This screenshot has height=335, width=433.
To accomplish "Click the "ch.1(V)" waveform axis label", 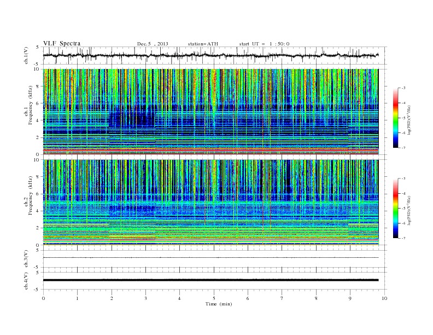I will pos(26,56).
